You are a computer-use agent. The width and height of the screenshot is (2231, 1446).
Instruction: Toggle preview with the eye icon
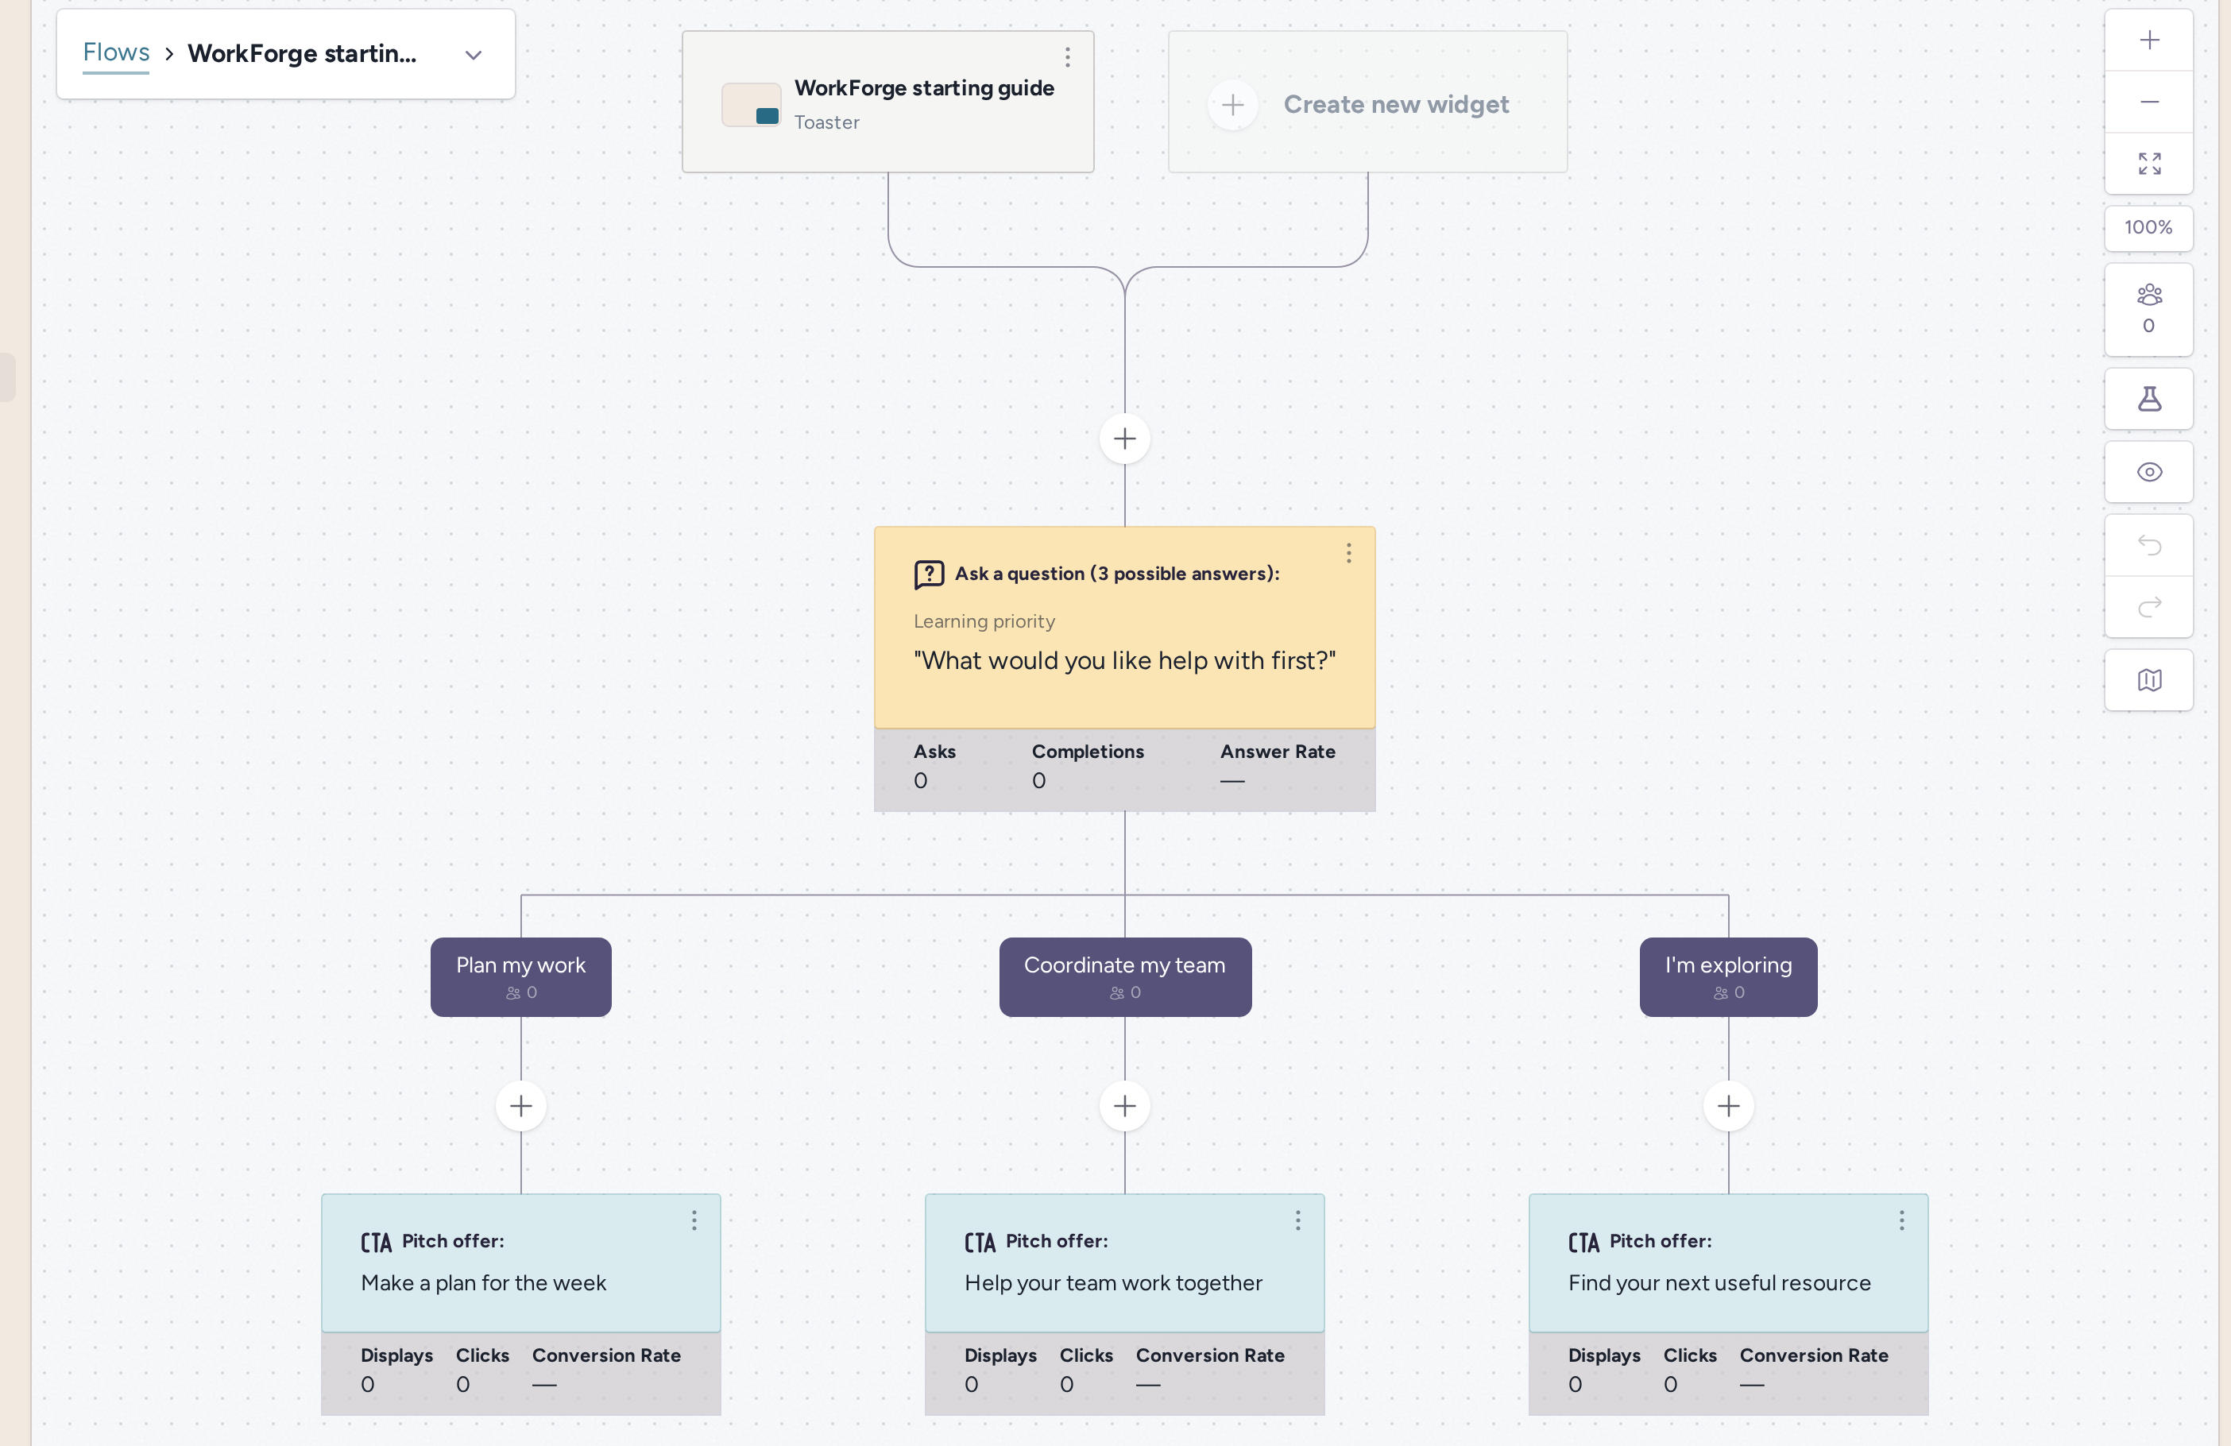[2148, 472]
